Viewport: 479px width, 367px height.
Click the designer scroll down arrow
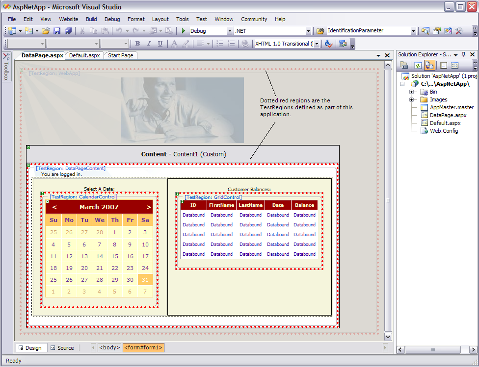pyautogui.click(x=388, y=337)
